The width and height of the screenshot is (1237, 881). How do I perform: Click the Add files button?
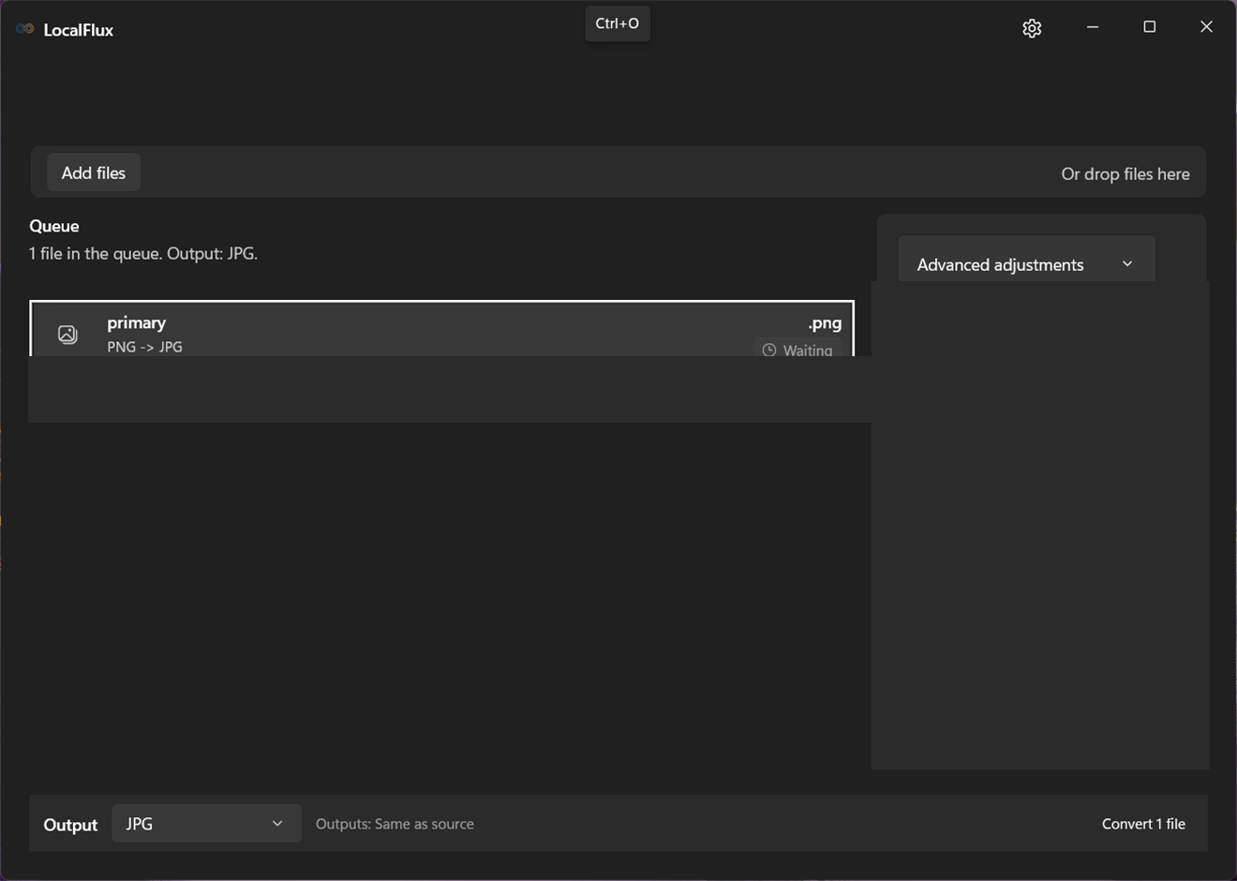[94, 172]
